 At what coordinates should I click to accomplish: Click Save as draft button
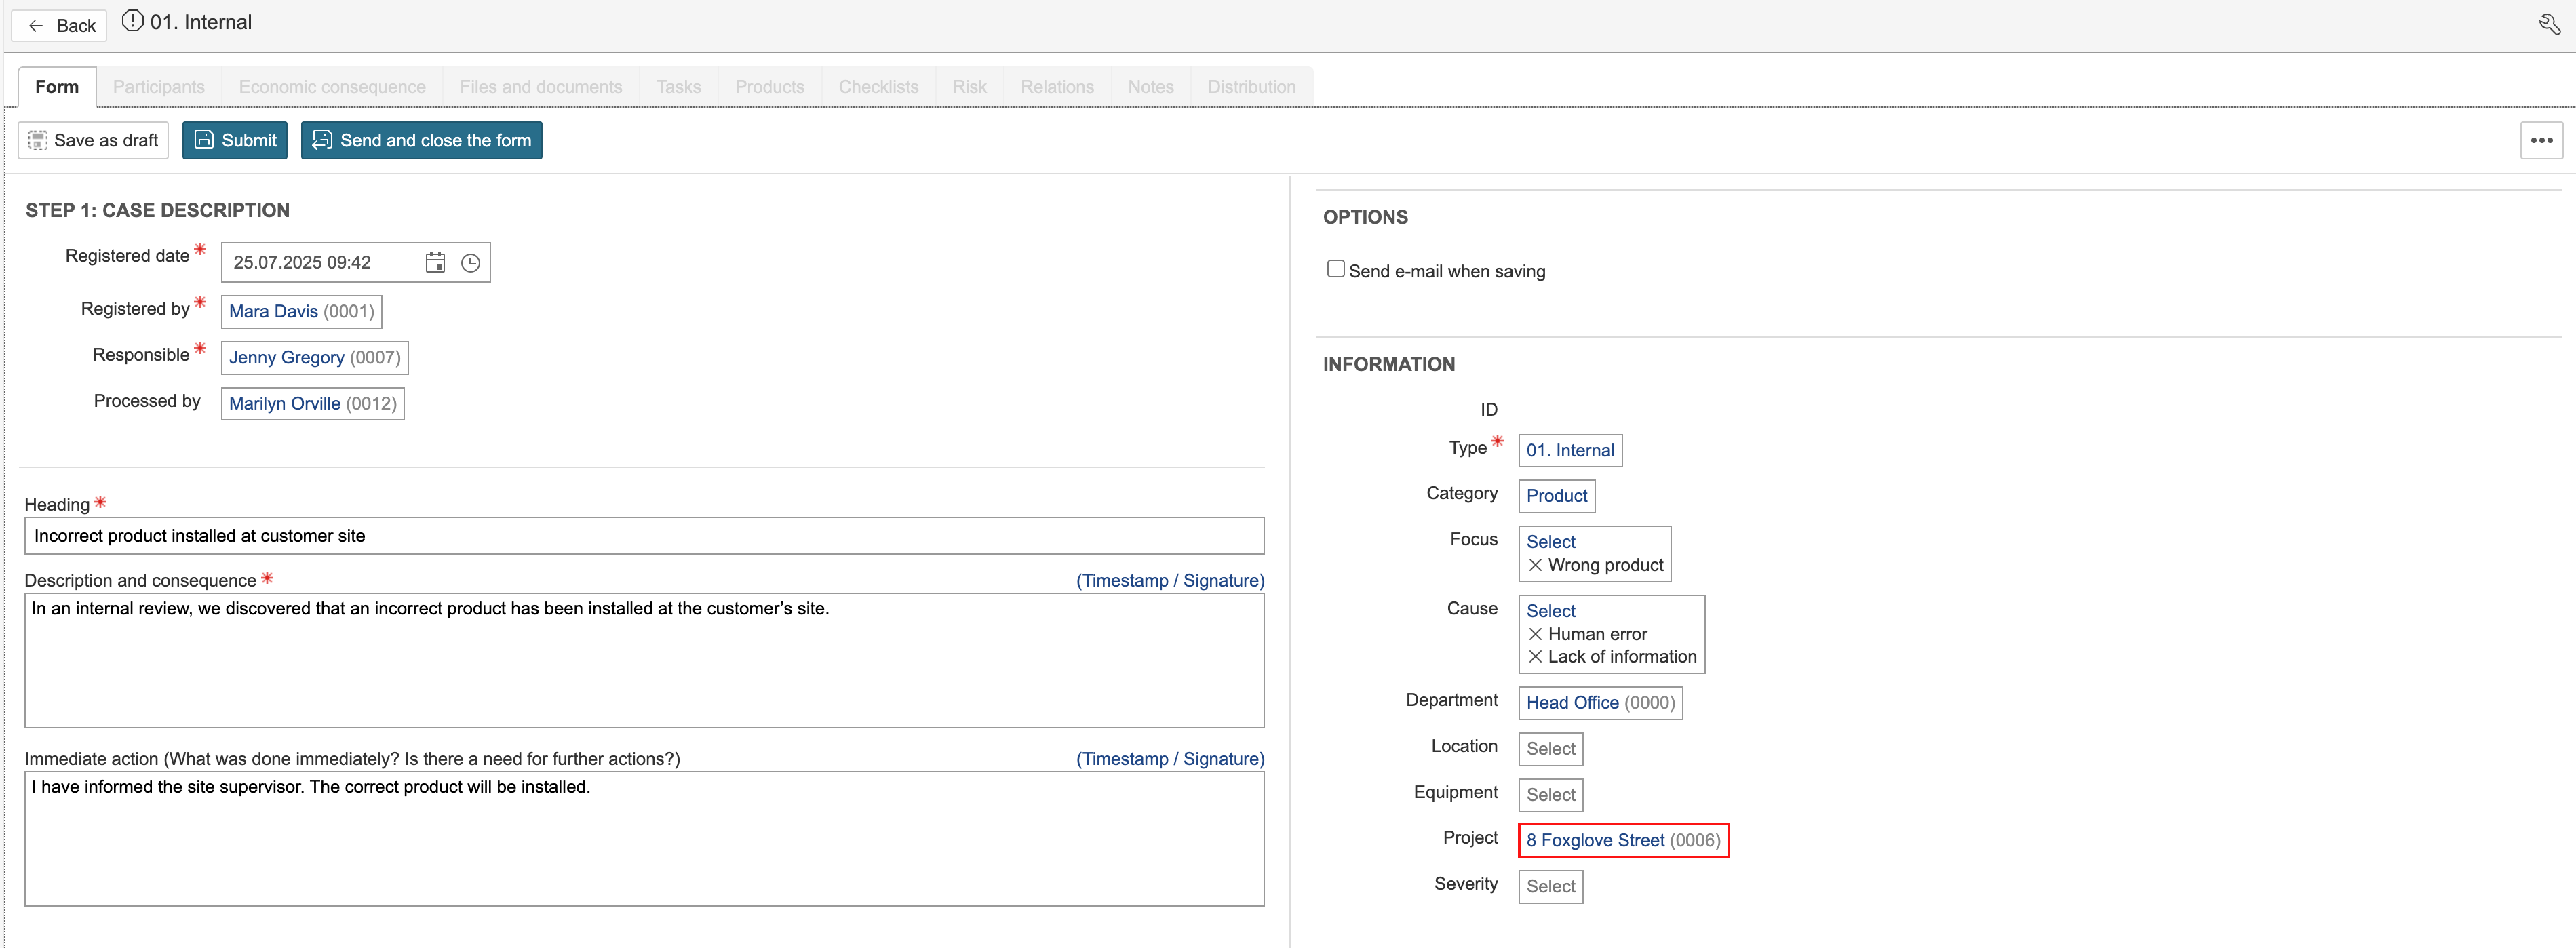click(93, 140)
